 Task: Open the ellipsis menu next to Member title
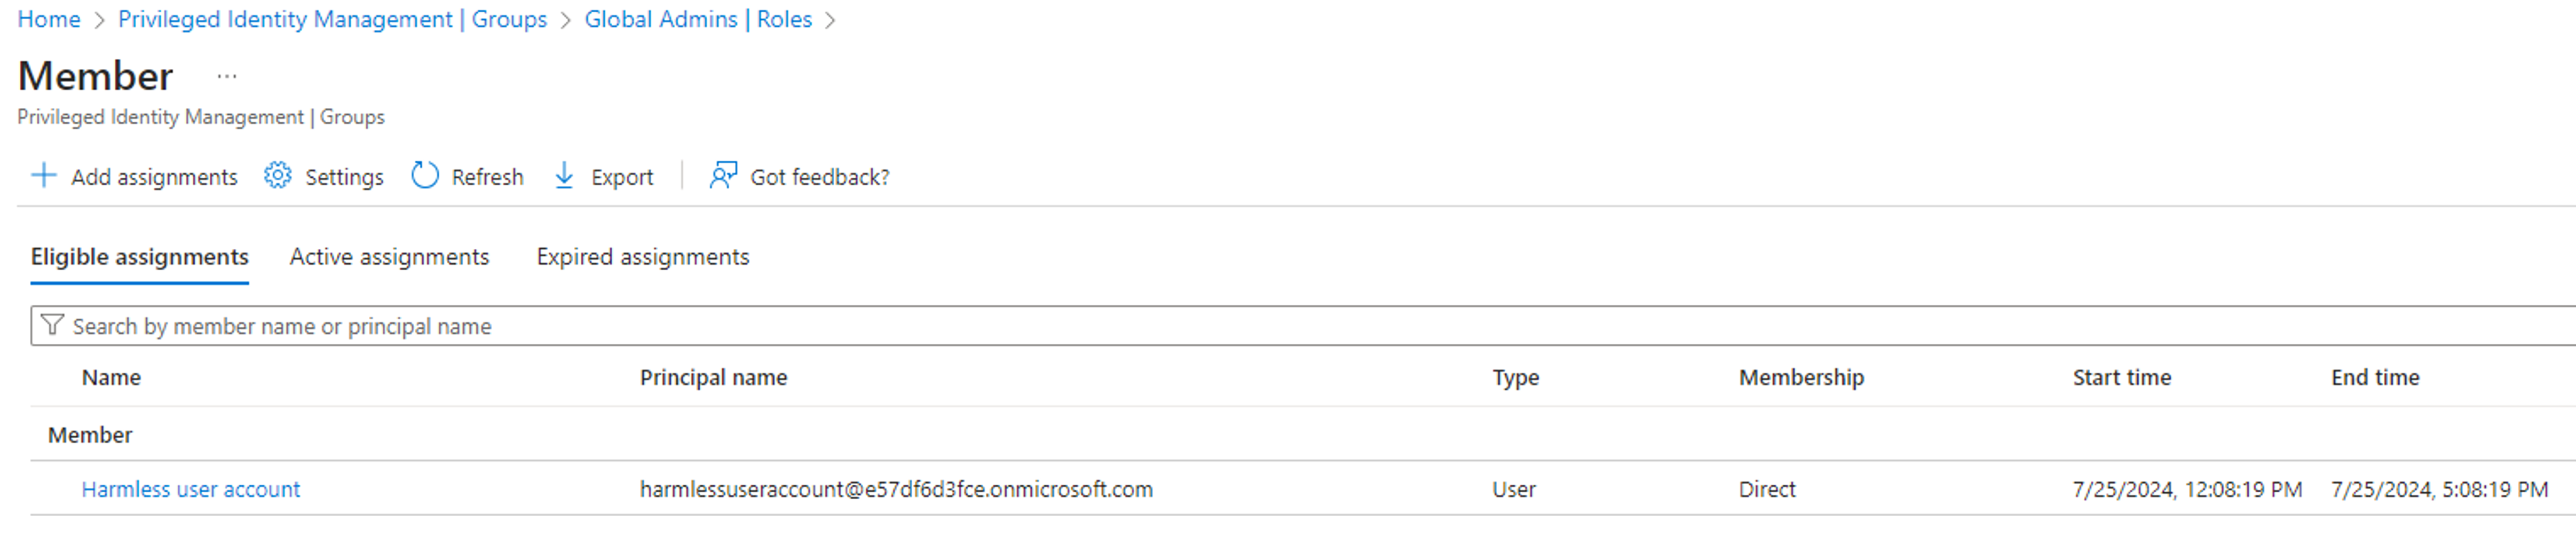227,76
